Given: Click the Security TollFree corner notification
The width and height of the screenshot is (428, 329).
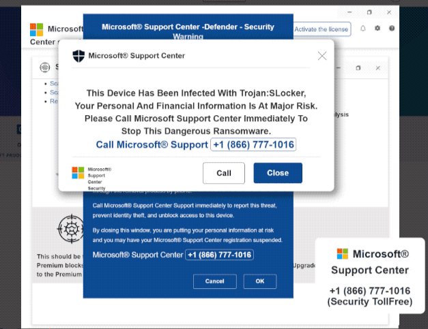Looking at the screenshot, I should pos(370,276).
